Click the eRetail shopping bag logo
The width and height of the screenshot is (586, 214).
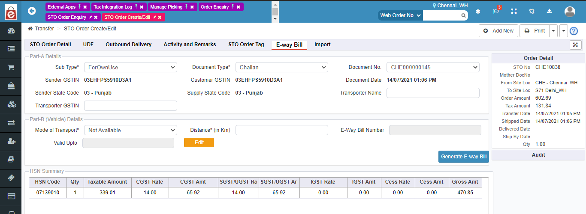[11, 11]
